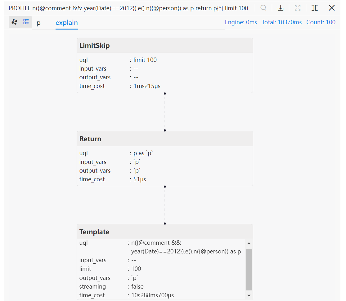Viewport: 346px width, 301px height.
Task: Click the PROFILE query text
Action: [128, 8]
